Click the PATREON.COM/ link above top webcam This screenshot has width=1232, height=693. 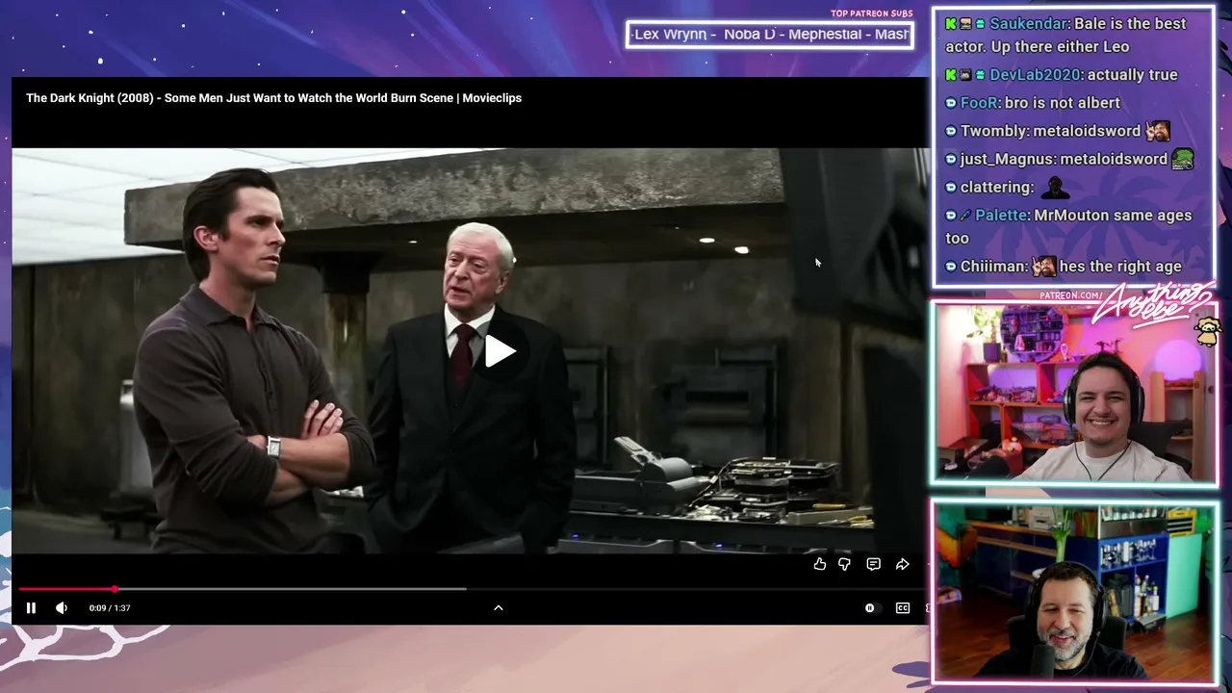1070,295
